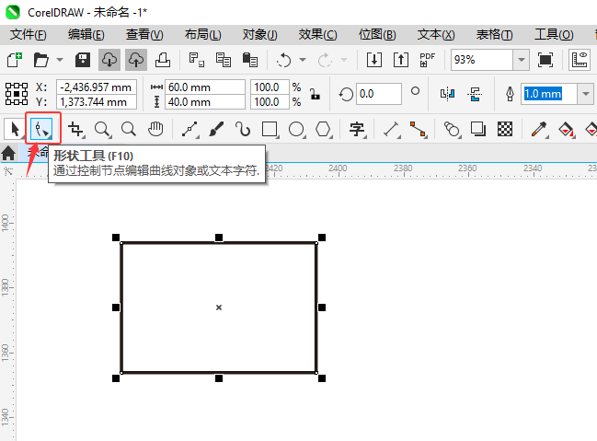Save the document with the floppy disk icon
Screen dimensions: 597x441
[83, 60]
